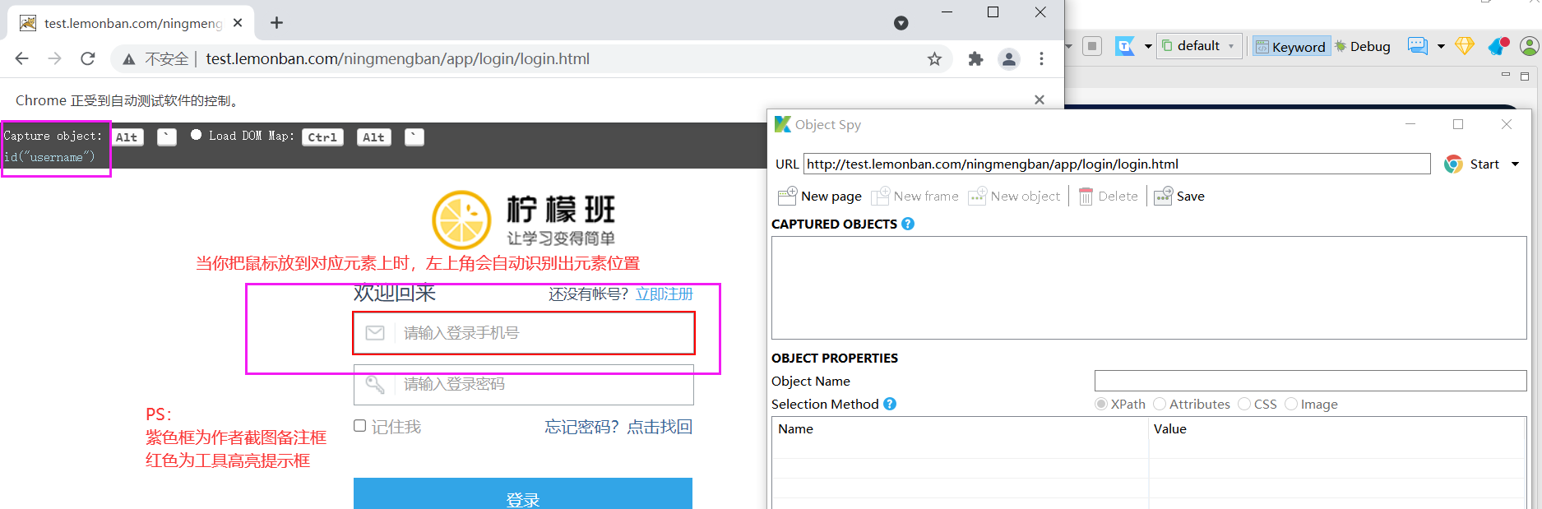Click the not secure warning icon
Screen dimensions: 1542x509
click(x=129, y=59)
